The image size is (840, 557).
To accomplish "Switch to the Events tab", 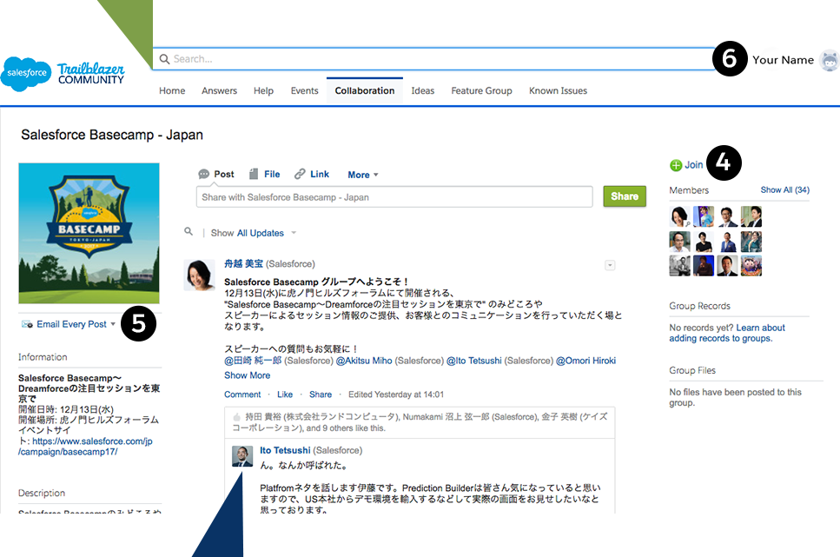I will [304, 91].
